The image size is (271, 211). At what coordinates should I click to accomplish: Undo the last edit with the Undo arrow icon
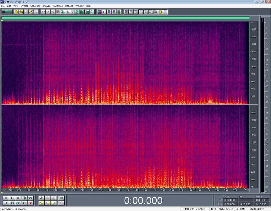coord(43,12)
